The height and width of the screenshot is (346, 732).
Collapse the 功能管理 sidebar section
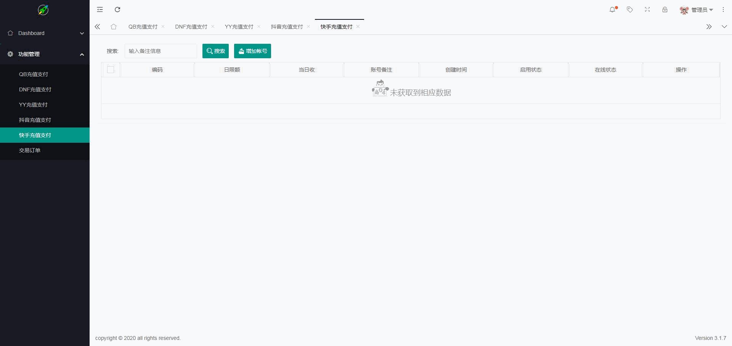(x=45, y=54)
